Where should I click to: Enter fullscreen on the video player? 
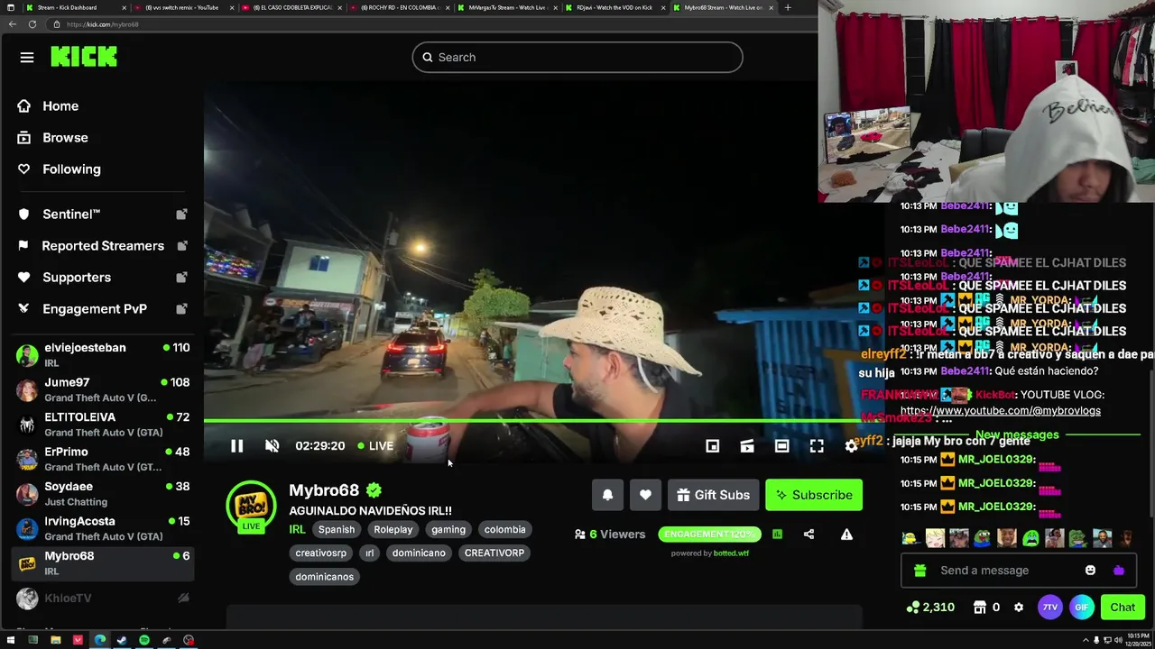(x=817, y=446)
